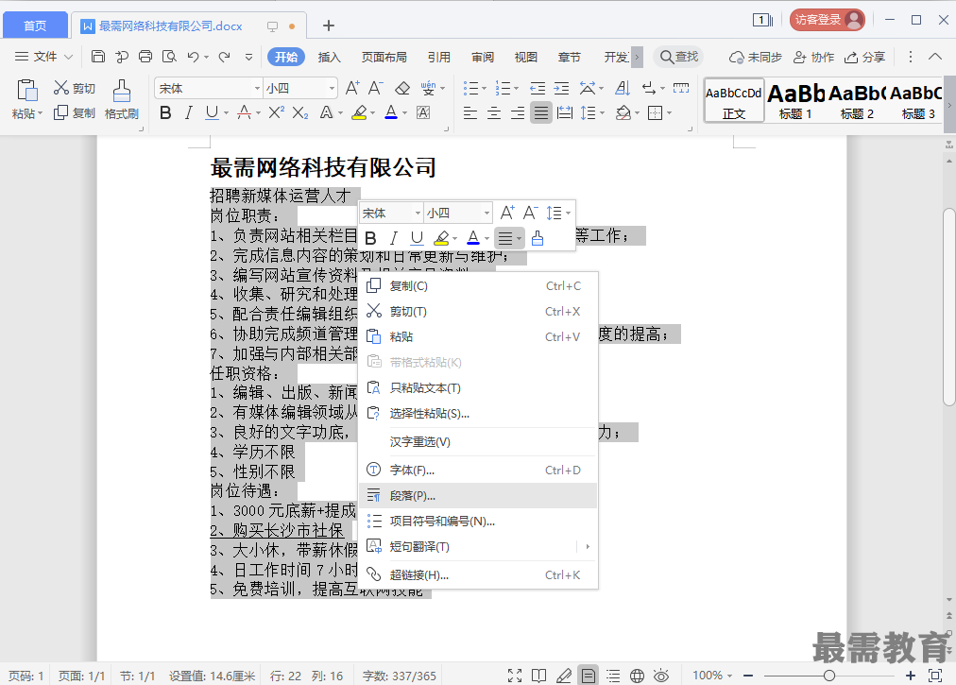Toggle Italic in the ribbon
This screenshot has height=685, width=956.
click(189, 112)
